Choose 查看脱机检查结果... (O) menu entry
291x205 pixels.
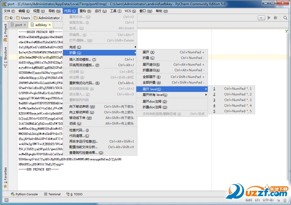pyautogui.click(x=100, y=152)
